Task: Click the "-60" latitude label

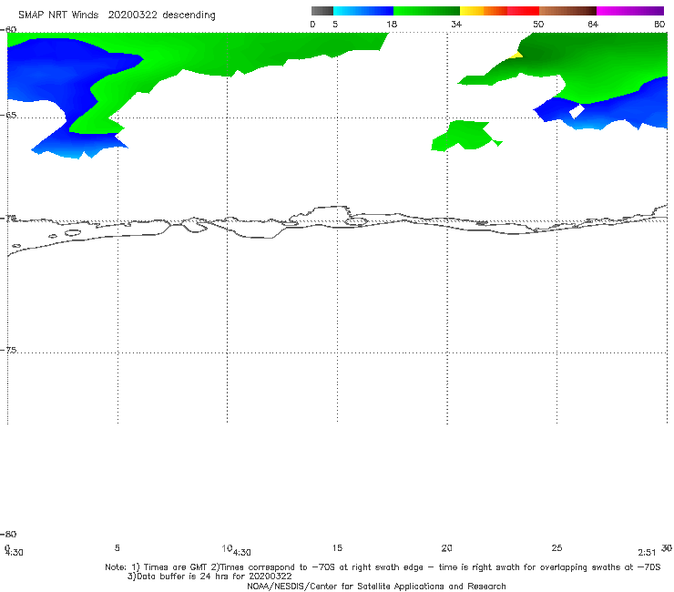Action: [8, 29]
